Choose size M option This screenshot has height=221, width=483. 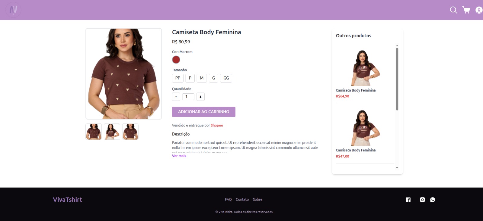(x=202, y=78)
